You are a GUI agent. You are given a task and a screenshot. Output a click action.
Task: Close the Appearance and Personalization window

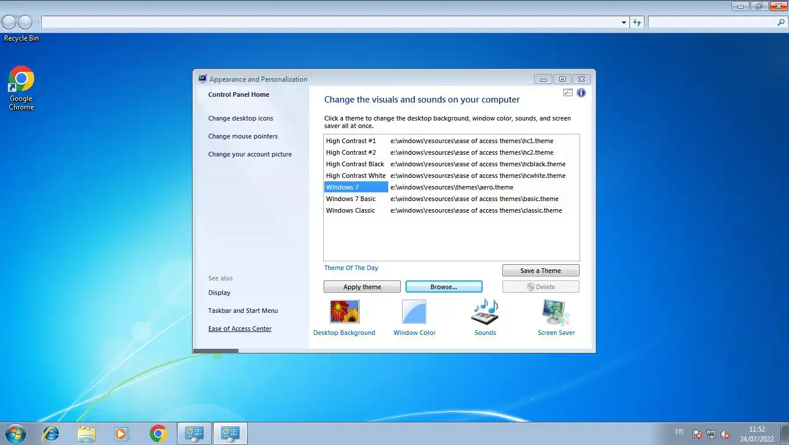581,79
